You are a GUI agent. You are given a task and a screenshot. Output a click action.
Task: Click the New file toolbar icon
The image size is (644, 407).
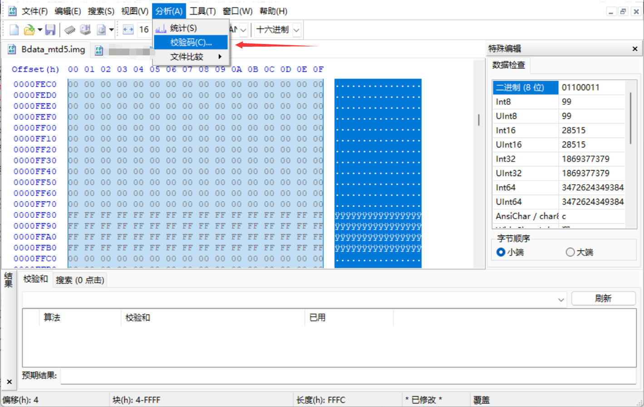[14, 30]
